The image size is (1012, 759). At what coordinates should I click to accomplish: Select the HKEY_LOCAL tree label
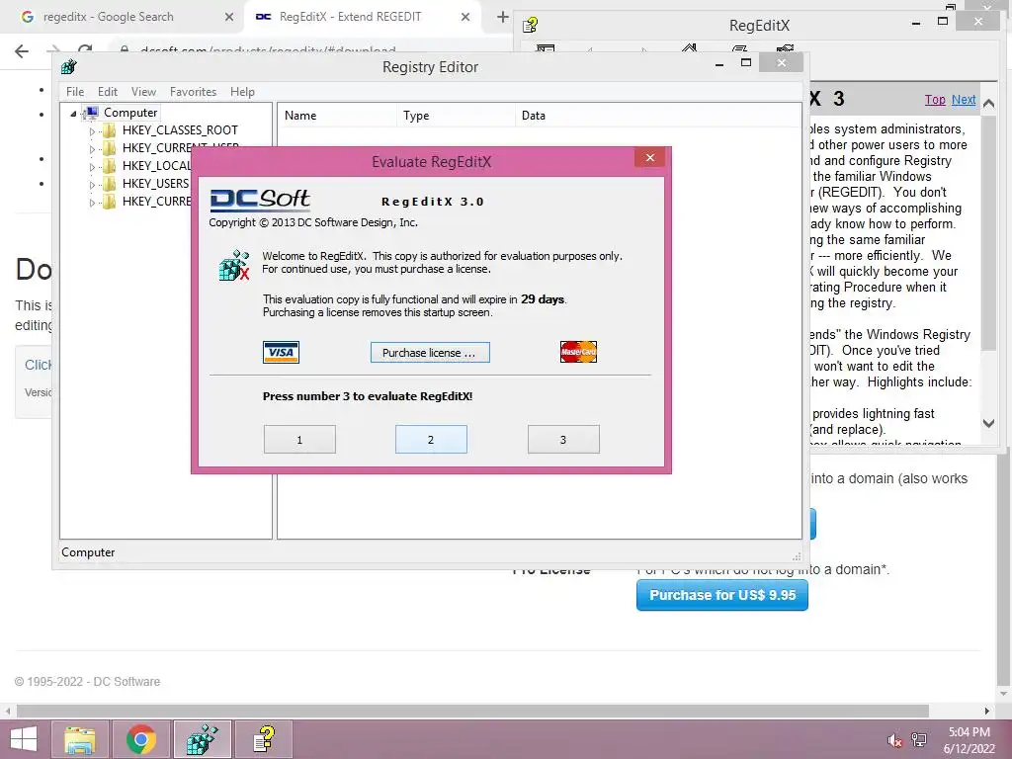tap(156, 166)
